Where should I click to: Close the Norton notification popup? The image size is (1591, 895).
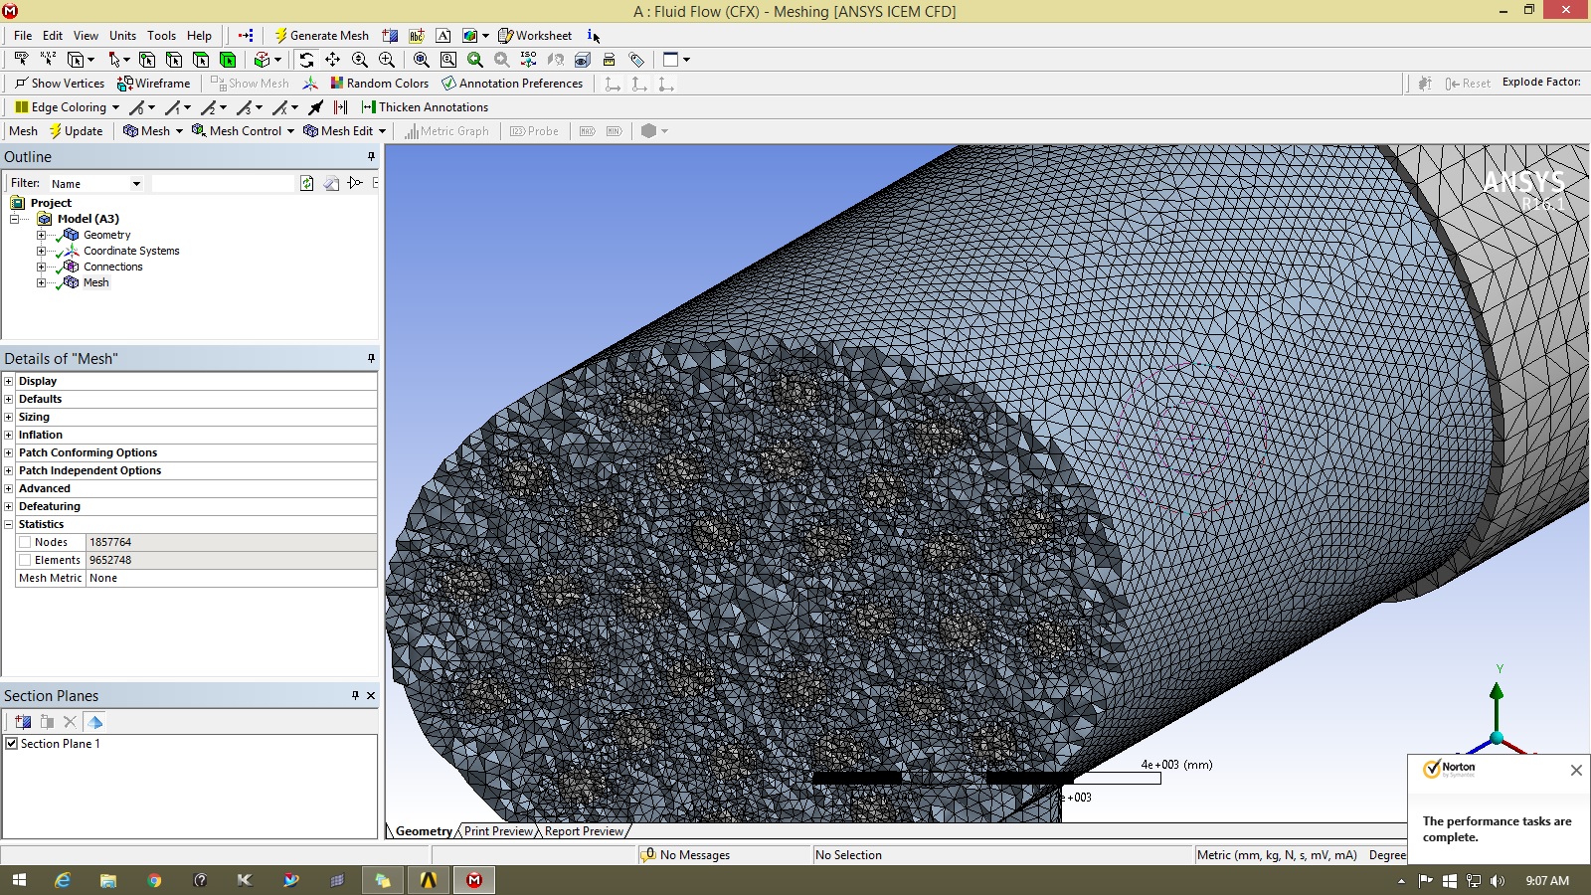[1576, 770]
